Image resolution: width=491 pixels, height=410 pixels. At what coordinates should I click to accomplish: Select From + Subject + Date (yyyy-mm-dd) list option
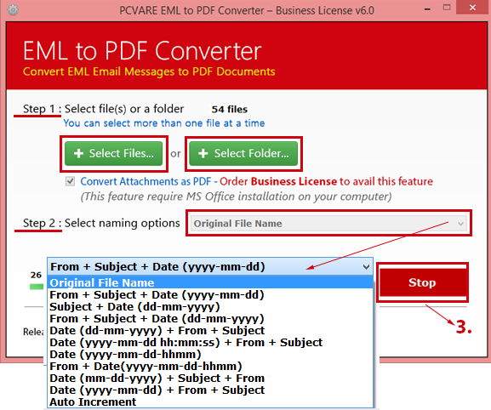[x=210, y=295]
